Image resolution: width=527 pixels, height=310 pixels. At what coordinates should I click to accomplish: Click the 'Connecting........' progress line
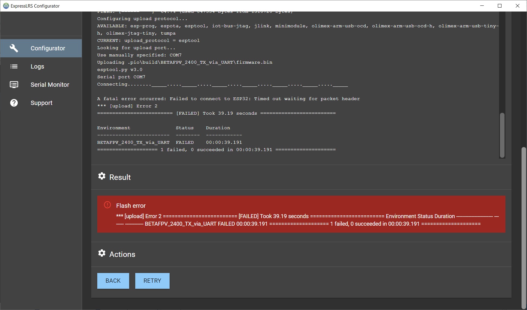(x=222, y=84)
